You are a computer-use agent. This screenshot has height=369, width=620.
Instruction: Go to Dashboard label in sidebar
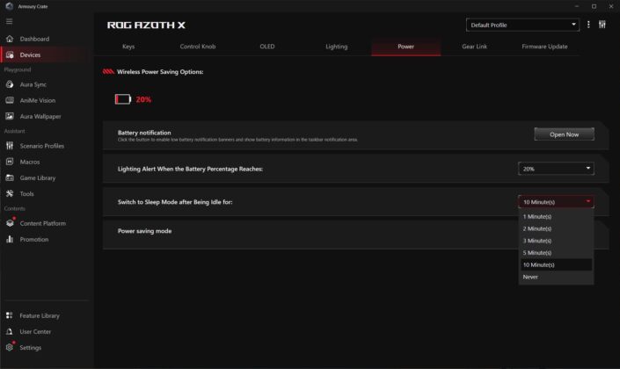(x=35, y=39)
